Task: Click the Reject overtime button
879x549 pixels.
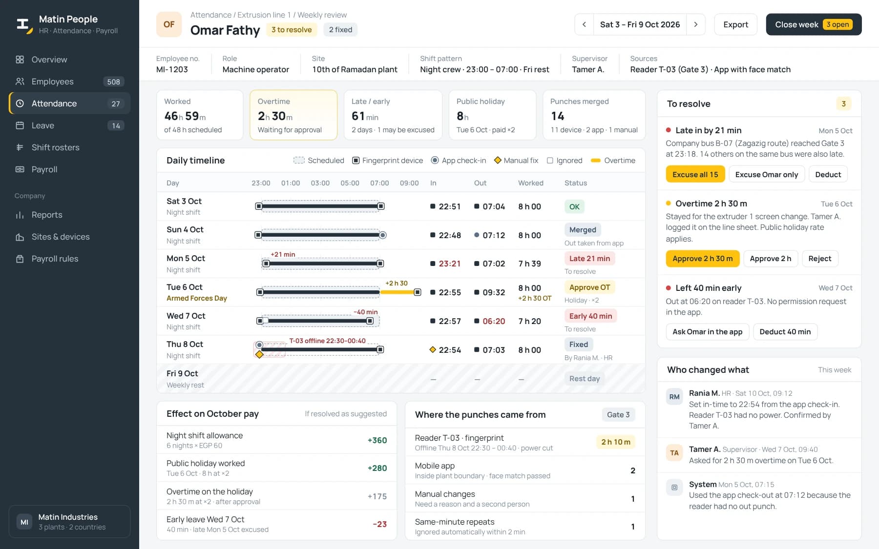Action: (819, 259)
